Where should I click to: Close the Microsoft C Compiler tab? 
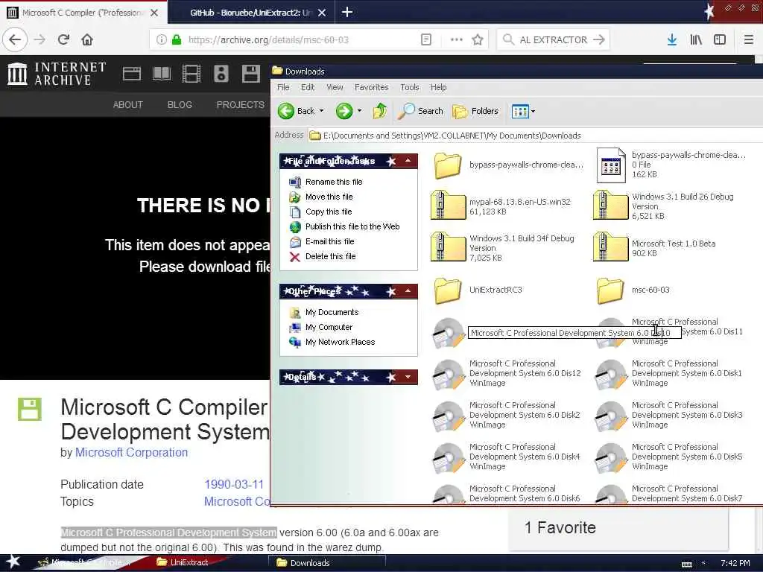pyautogui.click(x=154, y=13)
